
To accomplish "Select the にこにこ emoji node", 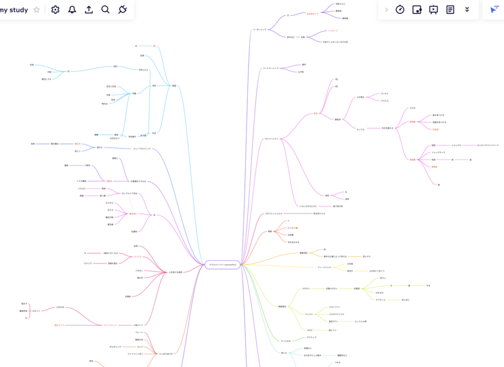I will (x=293, y=228).
